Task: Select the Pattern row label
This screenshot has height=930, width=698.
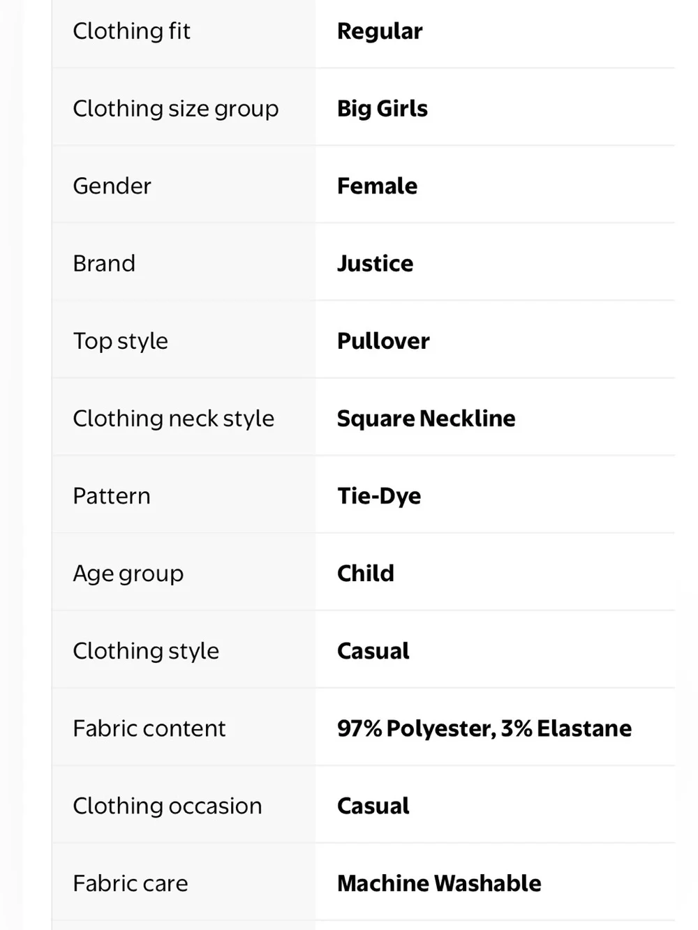Action: [x=112, y=496]
